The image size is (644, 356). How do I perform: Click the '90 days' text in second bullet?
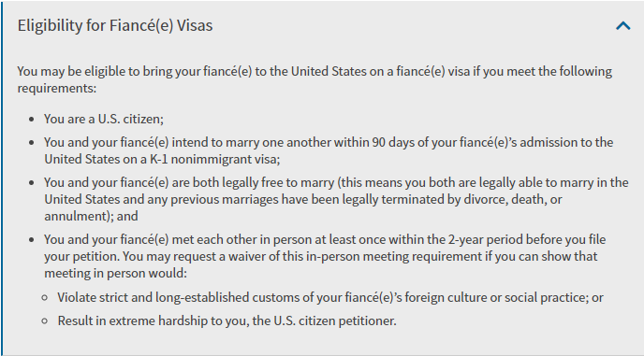point(395,142)
